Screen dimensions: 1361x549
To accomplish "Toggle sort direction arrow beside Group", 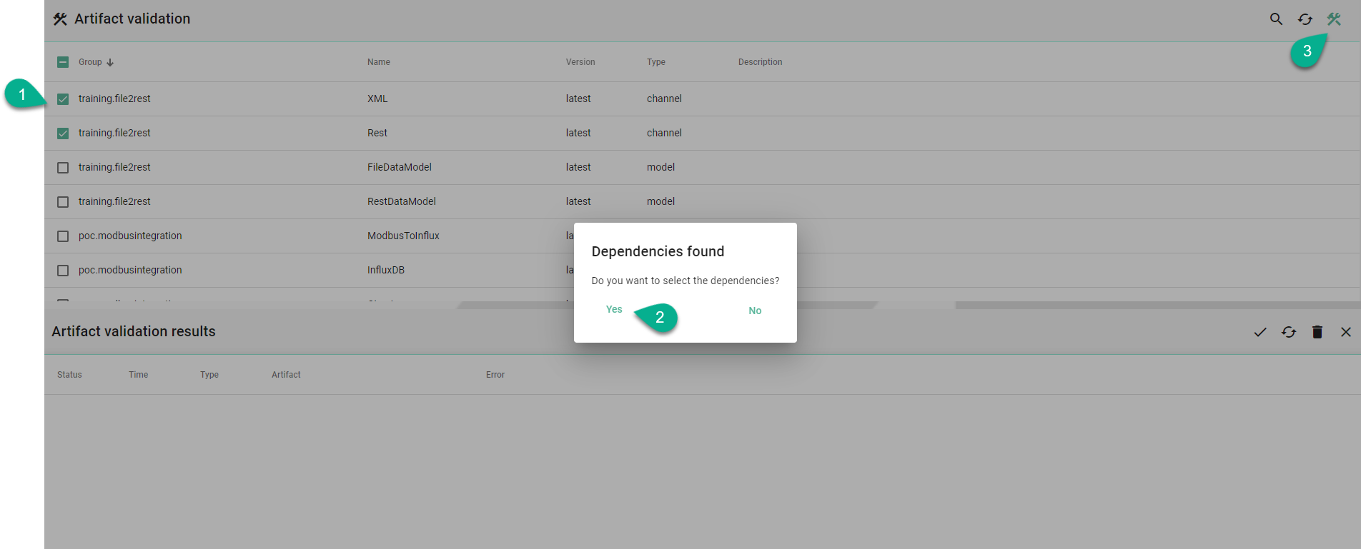I will [110, 63].
